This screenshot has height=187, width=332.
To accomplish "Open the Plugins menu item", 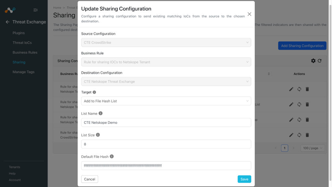I will pyautogui.click(x=18, y=33).
